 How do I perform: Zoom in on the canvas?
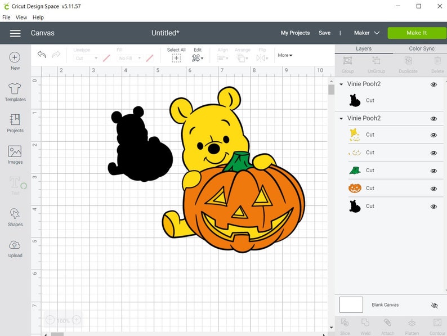(x=77, y=320)
